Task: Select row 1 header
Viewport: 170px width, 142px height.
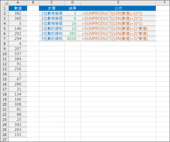Action: coord(5,8)
